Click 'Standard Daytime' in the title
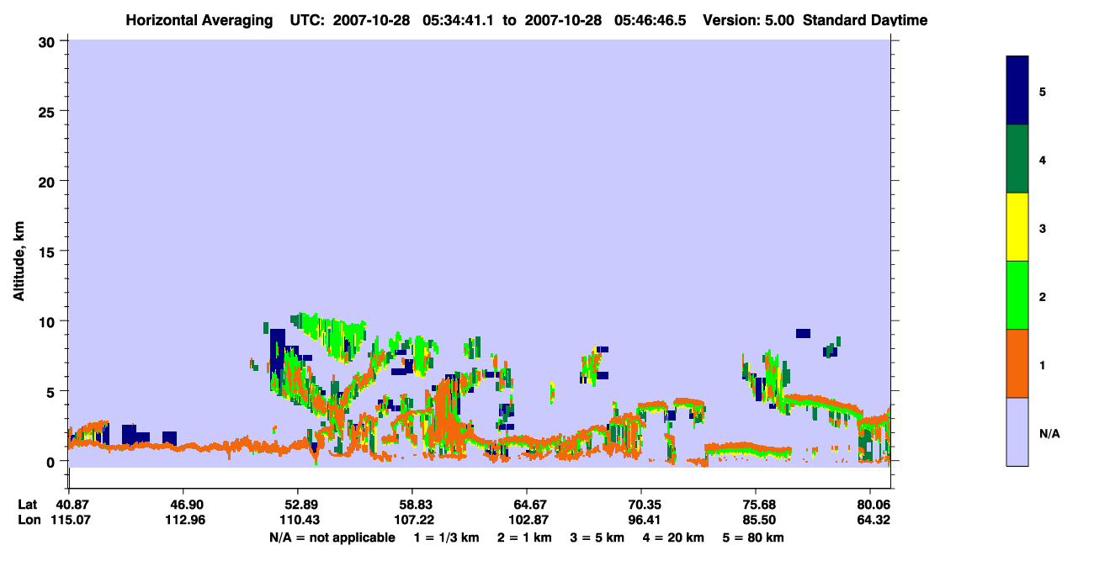The image size is (1094, 561). (x=865, y=20)
